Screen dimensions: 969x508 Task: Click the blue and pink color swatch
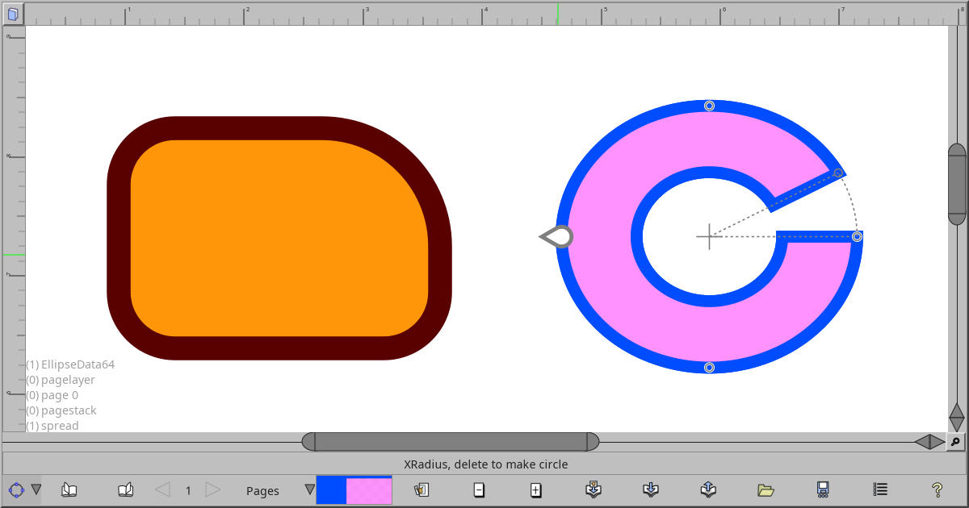coord(353,489)
